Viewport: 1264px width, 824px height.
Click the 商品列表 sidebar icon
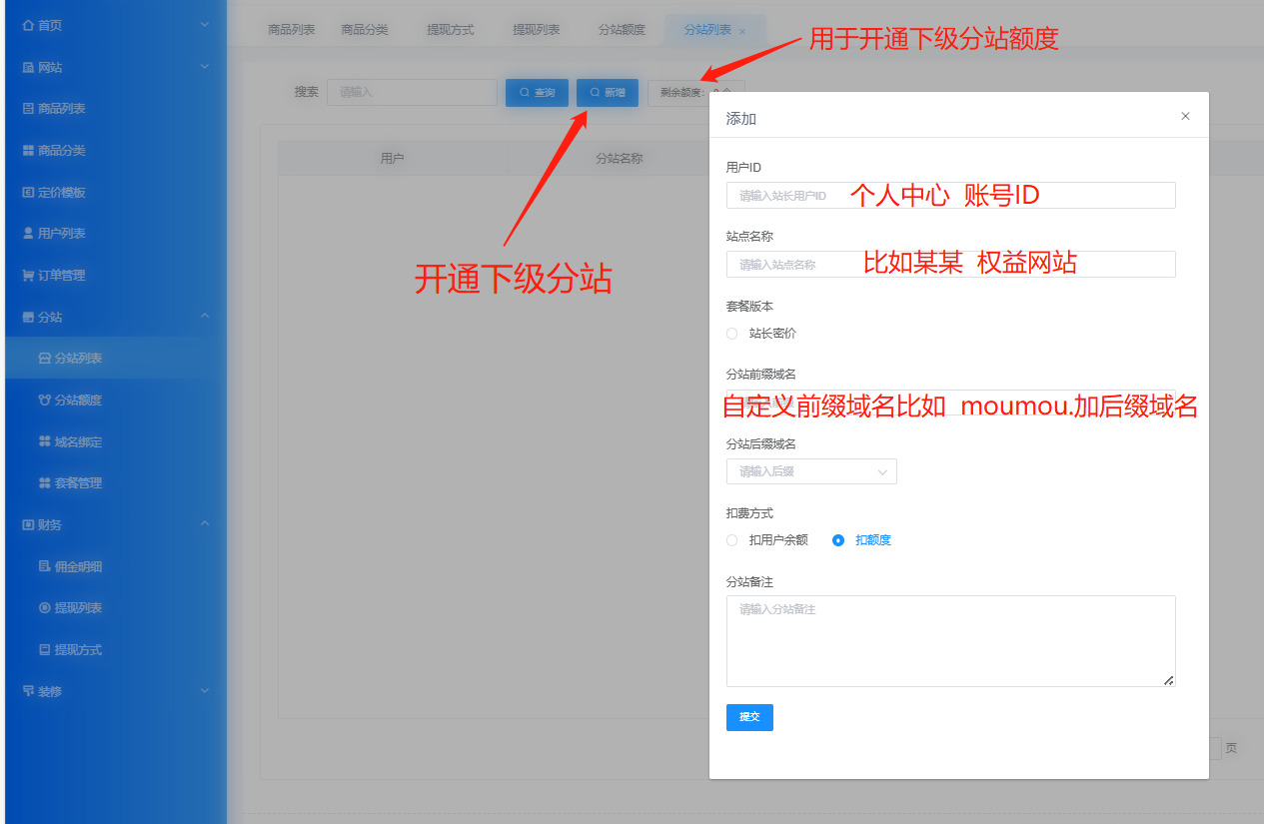28,109
